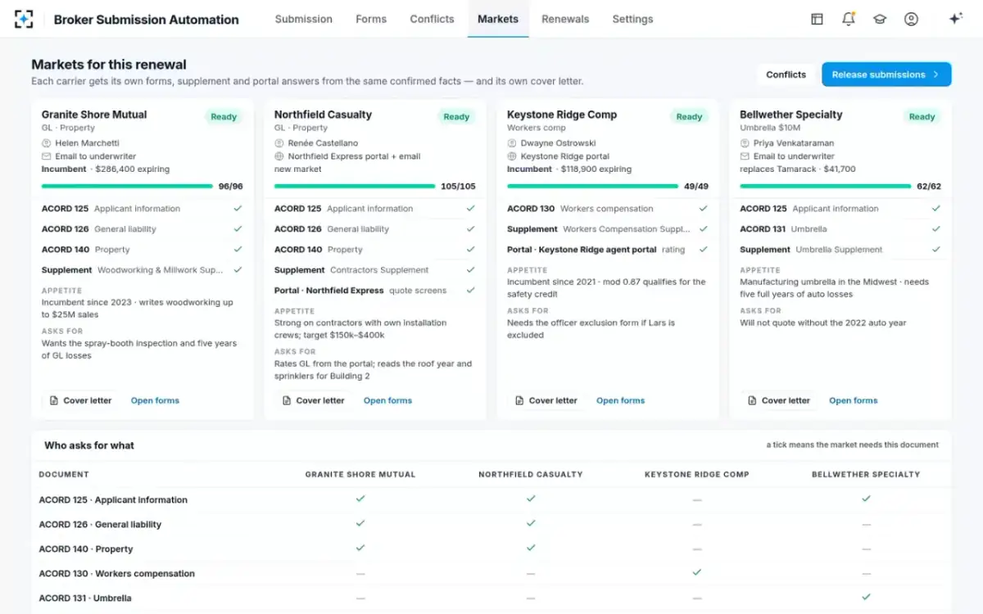Click the envelope icon on Bellwether Specialty card
This screenshot has width=983, height=614.
click(x=744, y=156)
